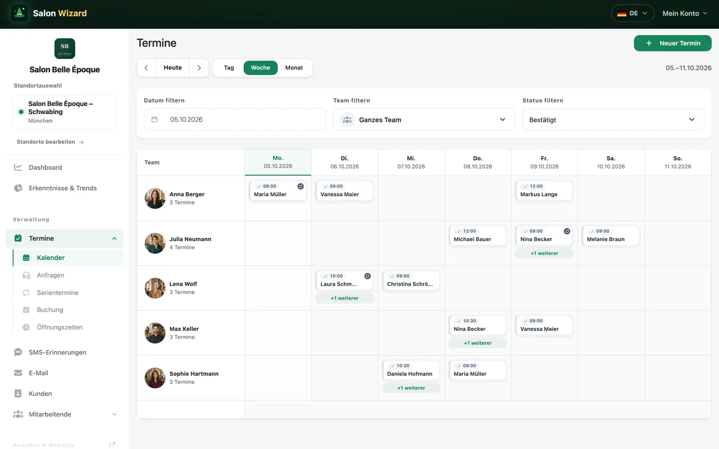This screenshot has height=449, width=719.
Task: Switch to Tag view
Action: [x=229, y=68]
